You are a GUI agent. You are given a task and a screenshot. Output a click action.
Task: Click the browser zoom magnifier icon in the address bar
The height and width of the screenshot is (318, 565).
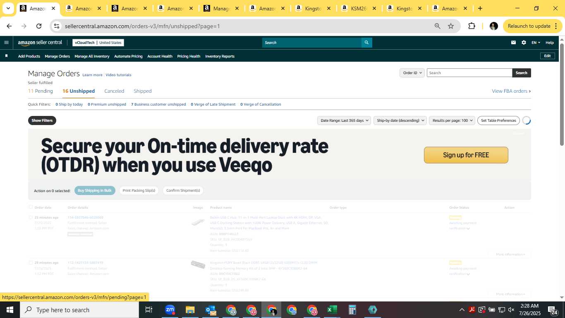coord(437,26)
